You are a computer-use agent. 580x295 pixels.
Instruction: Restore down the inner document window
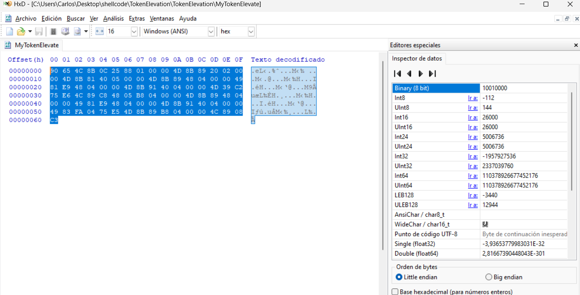tap(567, 19)
